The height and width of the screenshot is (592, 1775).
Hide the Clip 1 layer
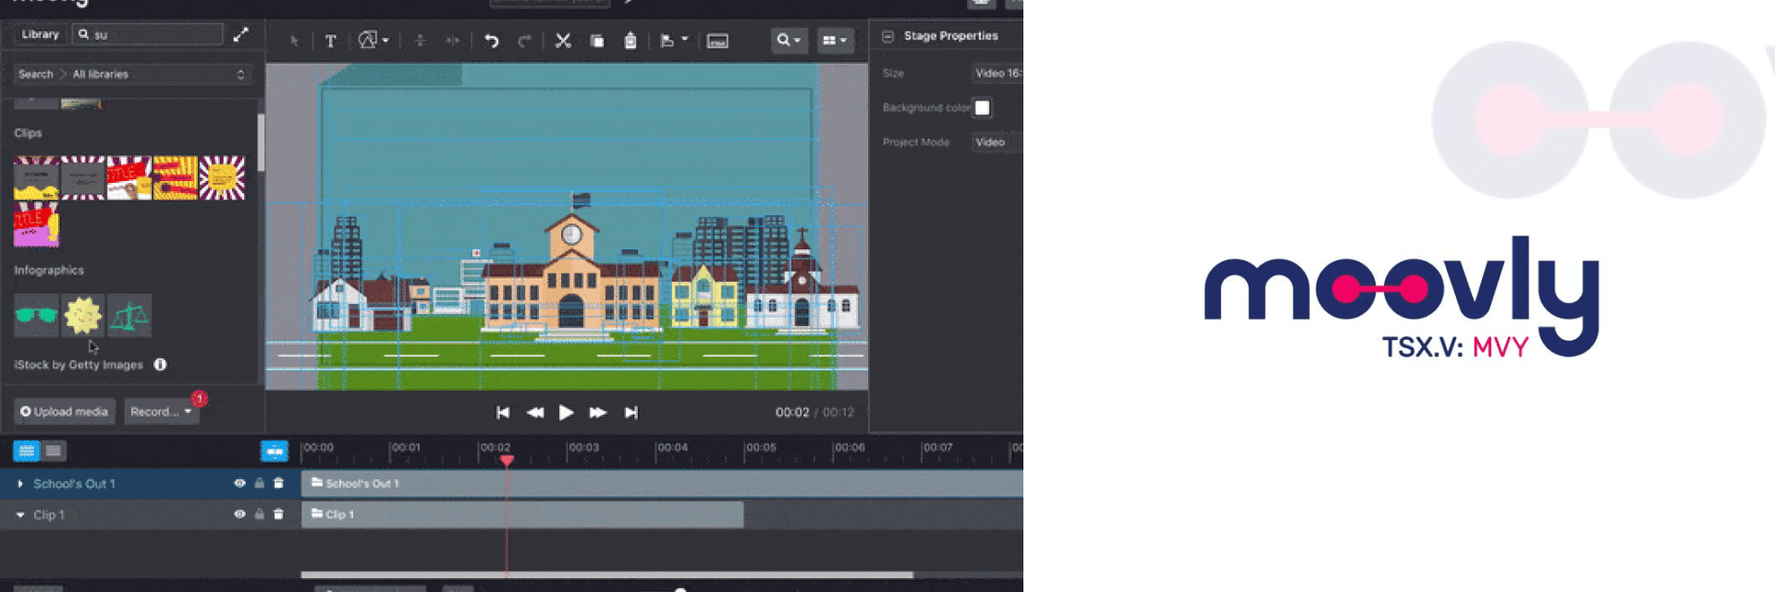tap(239, 513)
